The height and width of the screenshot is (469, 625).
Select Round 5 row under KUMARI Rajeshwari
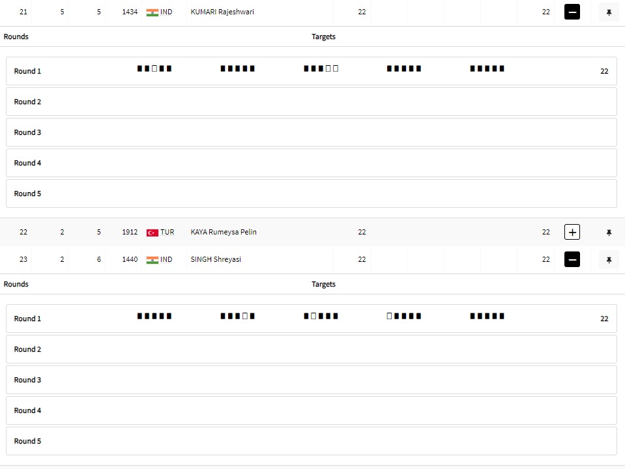tap(311, 193)
